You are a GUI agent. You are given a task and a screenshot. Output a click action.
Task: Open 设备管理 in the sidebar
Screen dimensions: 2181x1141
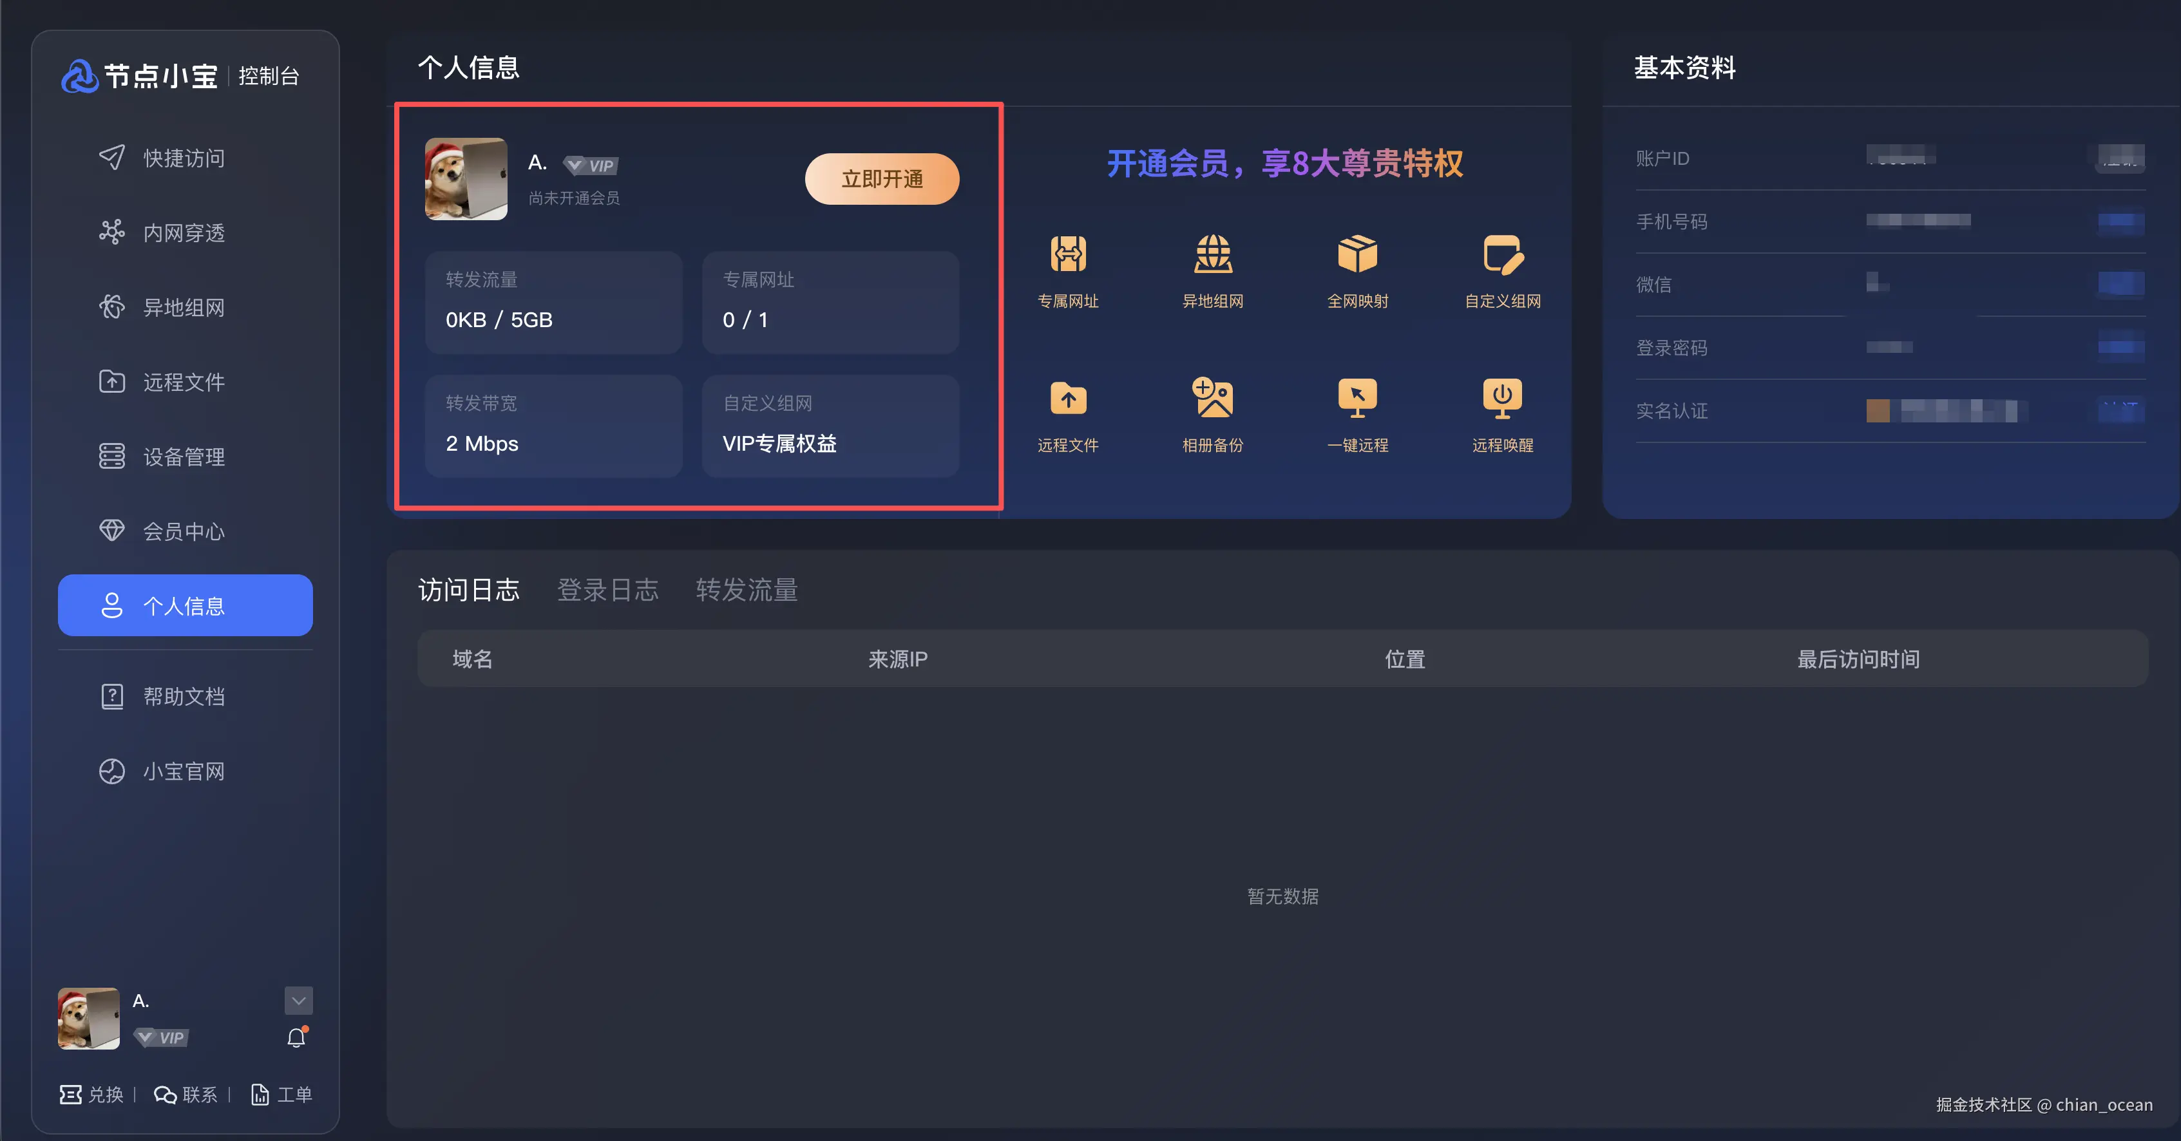183,457
